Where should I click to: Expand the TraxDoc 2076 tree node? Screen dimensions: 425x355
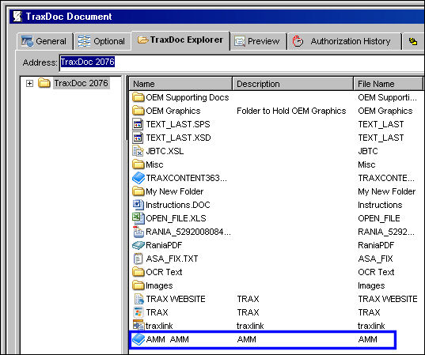point(29,83)
